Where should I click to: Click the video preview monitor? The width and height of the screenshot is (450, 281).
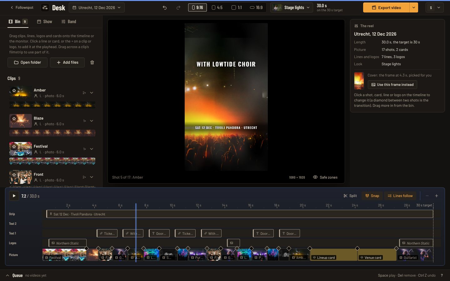226,97
